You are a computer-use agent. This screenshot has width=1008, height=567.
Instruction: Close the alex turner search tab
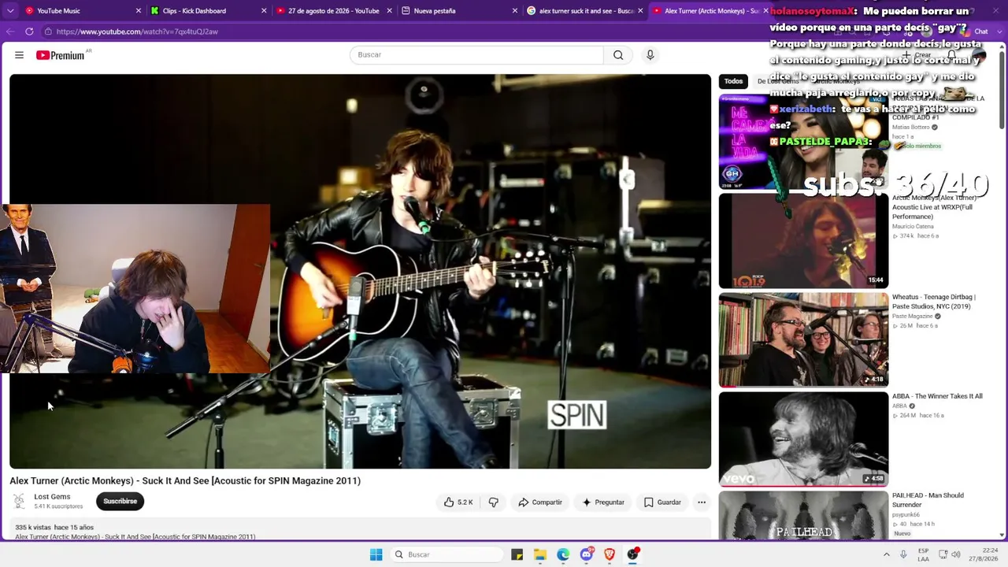click(640, 11)
